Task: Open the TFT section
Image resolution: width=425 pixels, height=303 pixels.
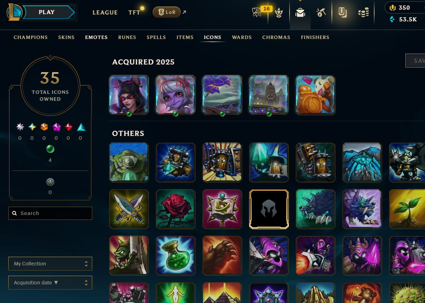Action: click(134, 12)
